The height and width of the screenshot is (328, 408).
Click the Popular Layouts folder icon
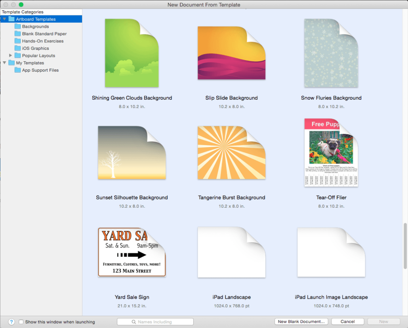tap(17, 55)
